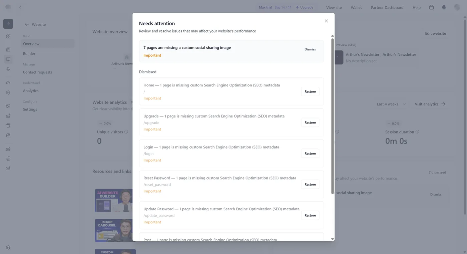The image size is (467, 254).
Task: Select the website monitor icon in sidebar
Action: click(8, 59)
